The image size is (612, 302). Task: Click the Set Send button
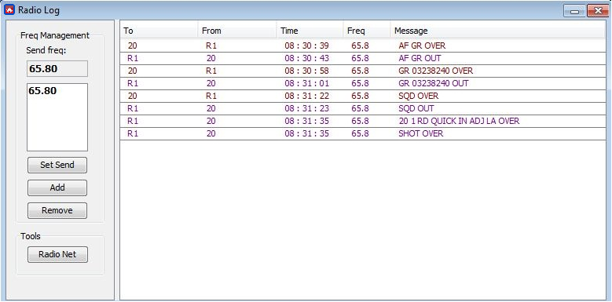pyautogui.click(x=57, y=165)
